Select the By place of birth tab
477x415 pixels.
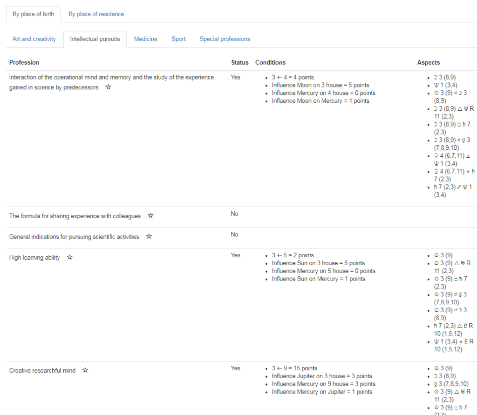pos(34,14)
